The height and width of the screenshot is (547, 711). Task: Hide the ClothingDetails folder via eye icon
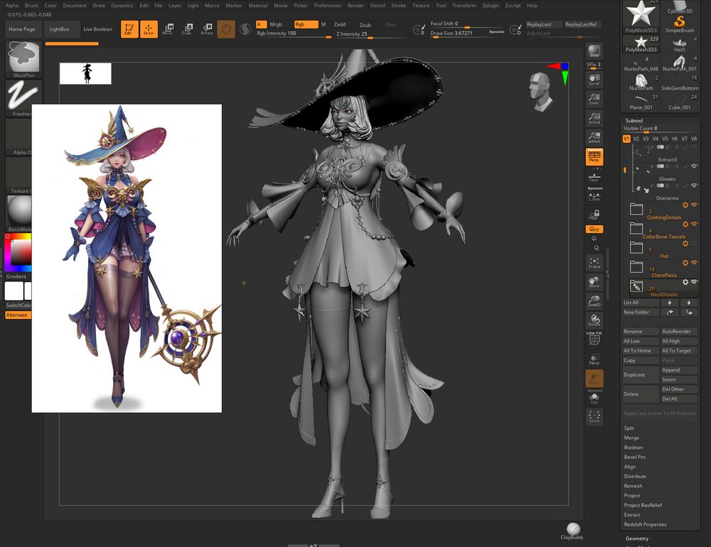click(x=694, y=205)
